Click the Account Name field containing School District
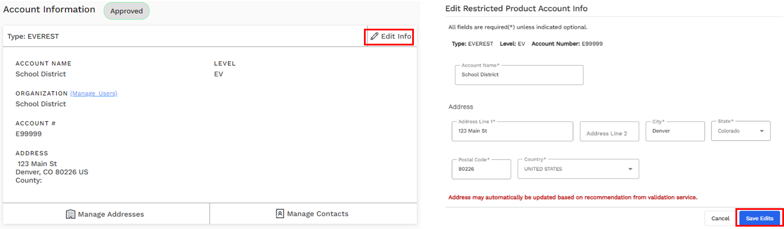Screen dimensions: 784x229 click(519, 75)
